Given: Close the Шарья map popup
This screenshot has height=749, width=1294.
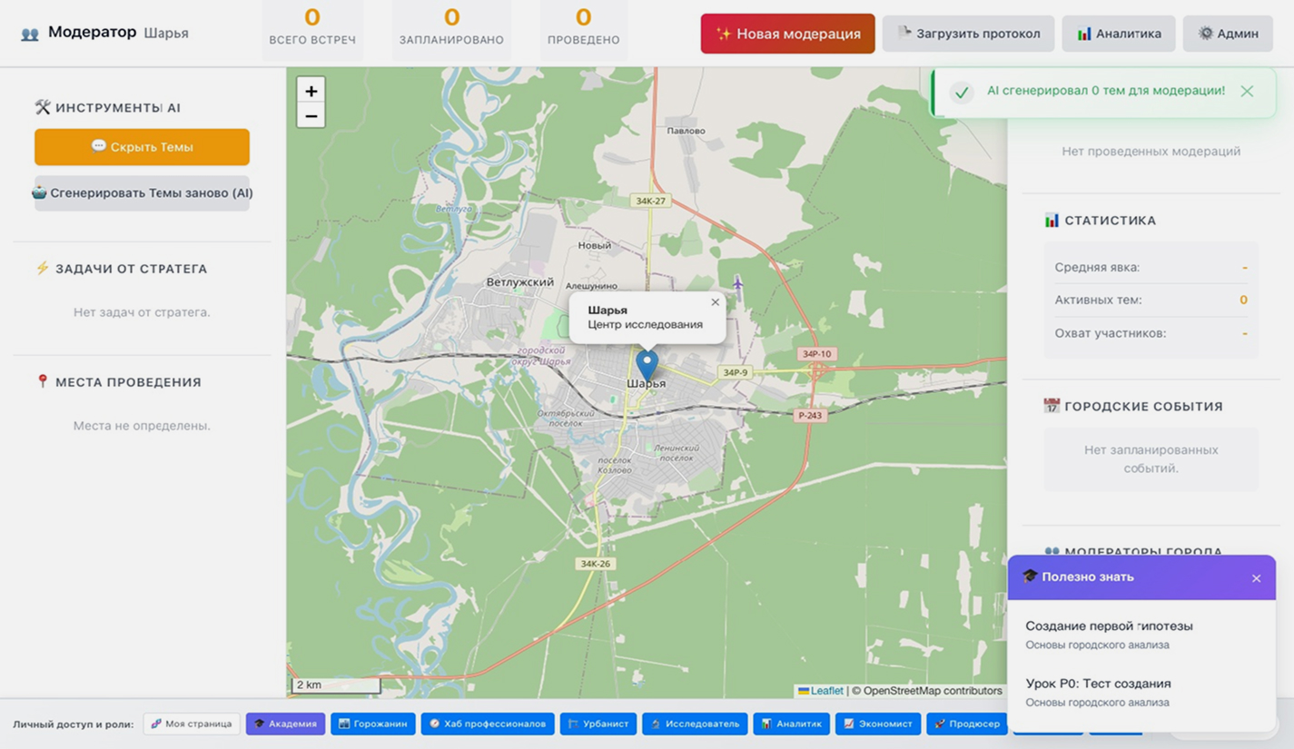Looking at the screenshot, I should [715, 302].
